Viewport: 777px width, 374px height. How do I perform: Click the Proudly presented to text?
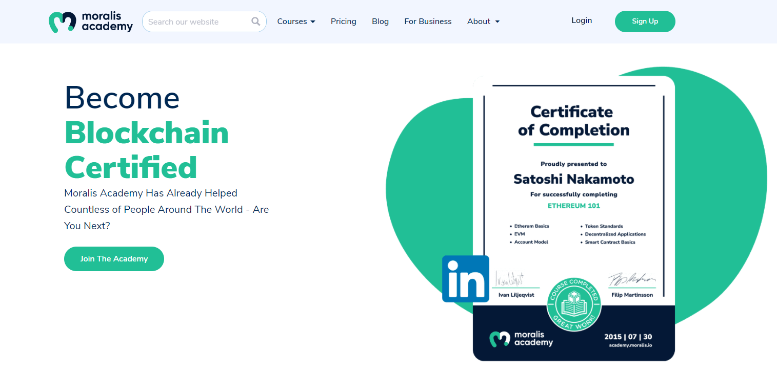click(x=574, y=164)
